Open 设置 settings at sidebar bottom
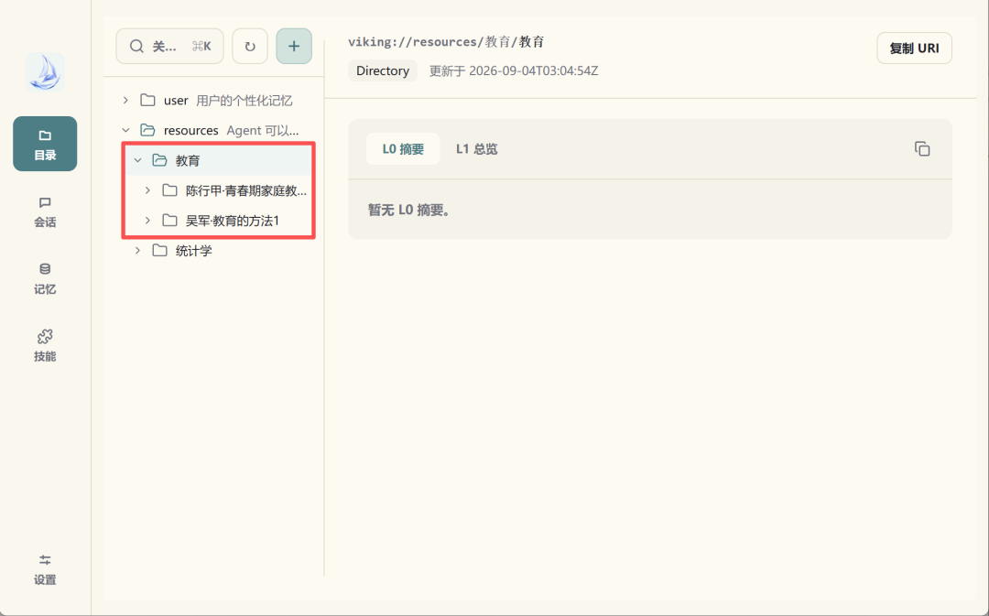This screenshot has height=616, width=989. (45, 570)
